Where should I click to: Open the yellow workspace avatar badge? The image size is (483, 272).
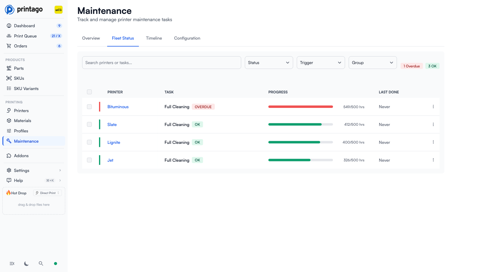(59, 10)
